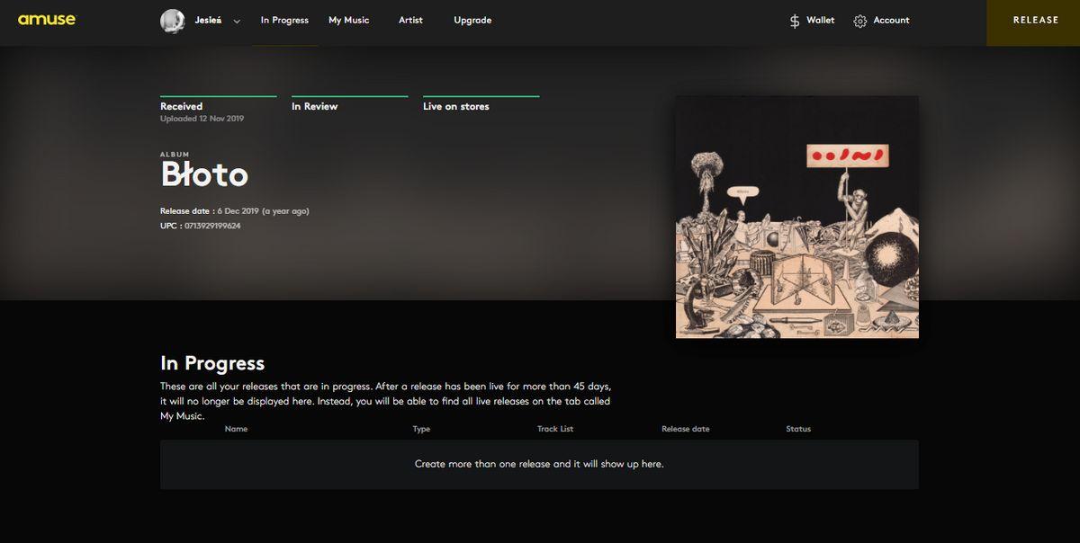1080x543 pixels.
Task: Go to the My Music tab
Action: pyautogui.click(x=349, y=21)
